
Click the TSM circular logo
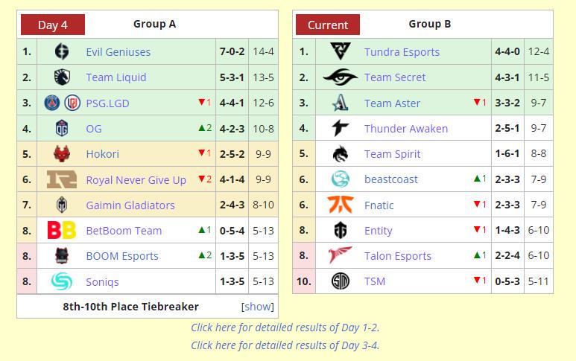pos(341,281)
